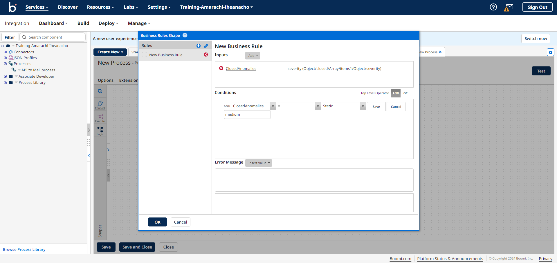Open the Create New dropdown

tap(110, 52)
